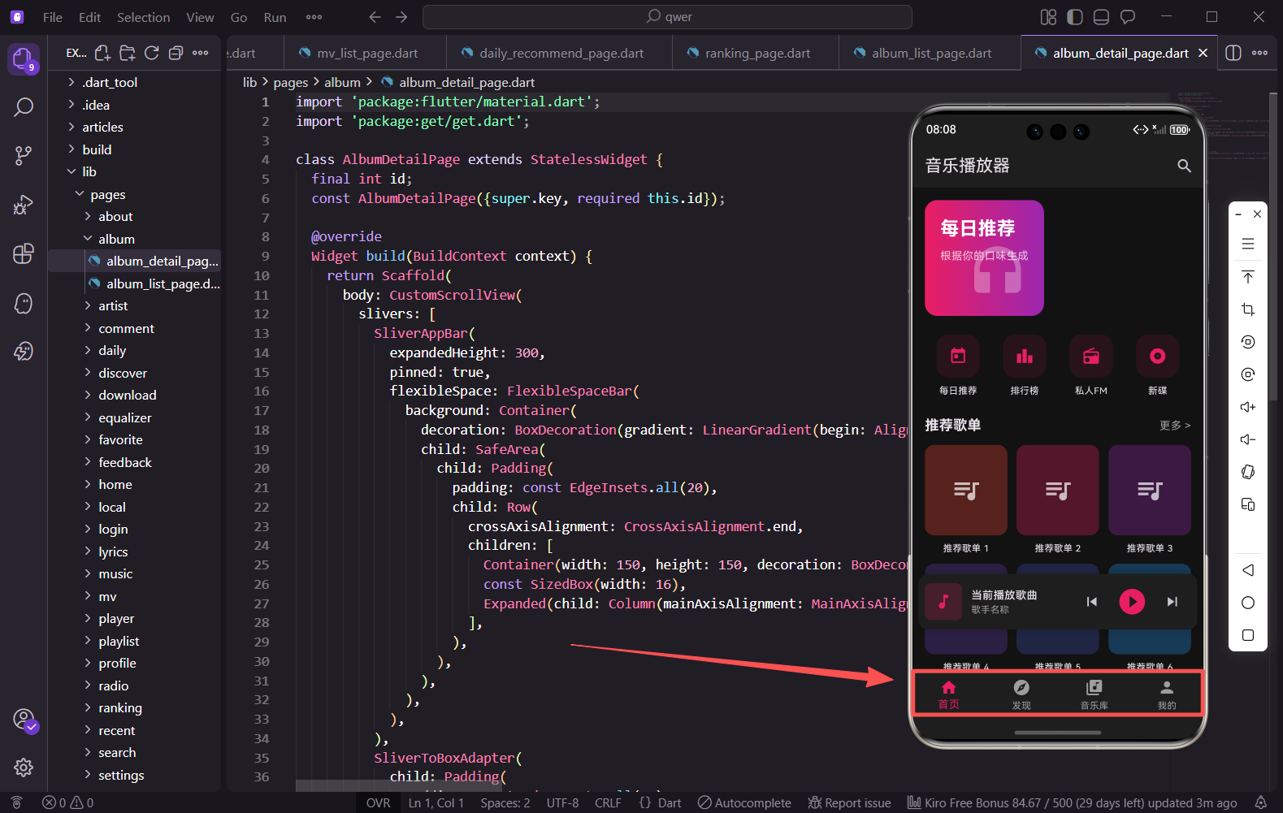1283x813 pixels.
Task: Toggle the bottom panel layout icon
Action: (x=1101, y=17)
